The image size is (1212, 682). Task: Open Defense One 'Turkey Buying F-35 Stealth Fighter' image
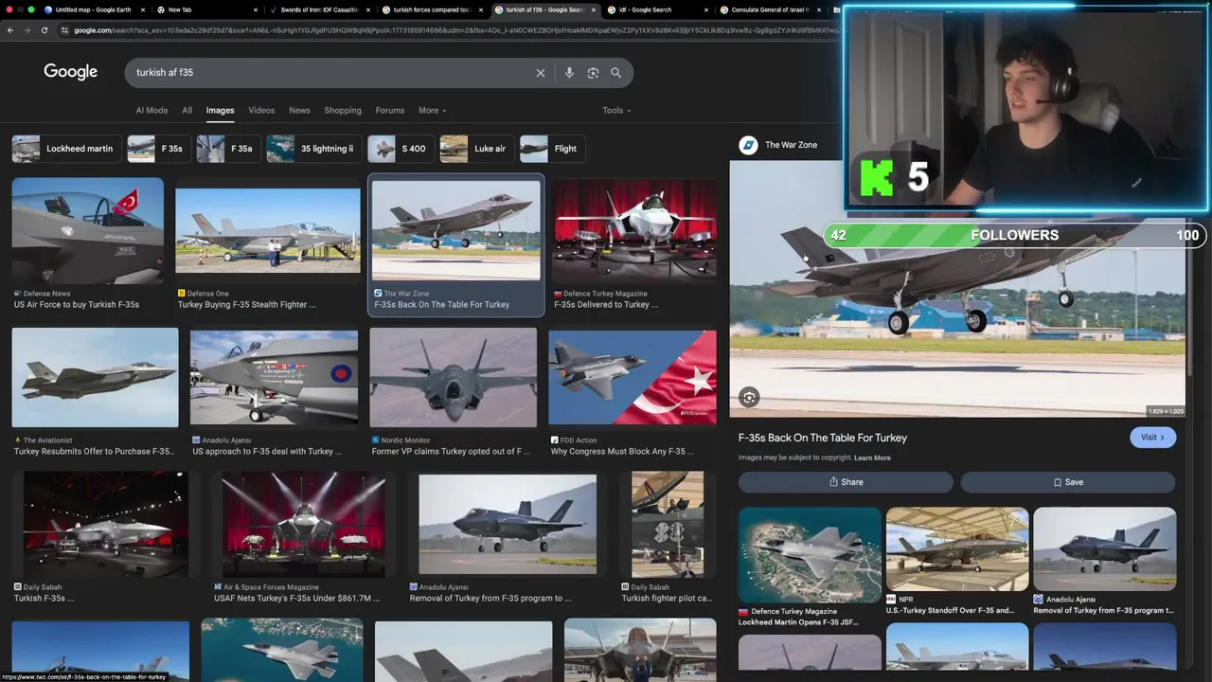coord(268,230)
